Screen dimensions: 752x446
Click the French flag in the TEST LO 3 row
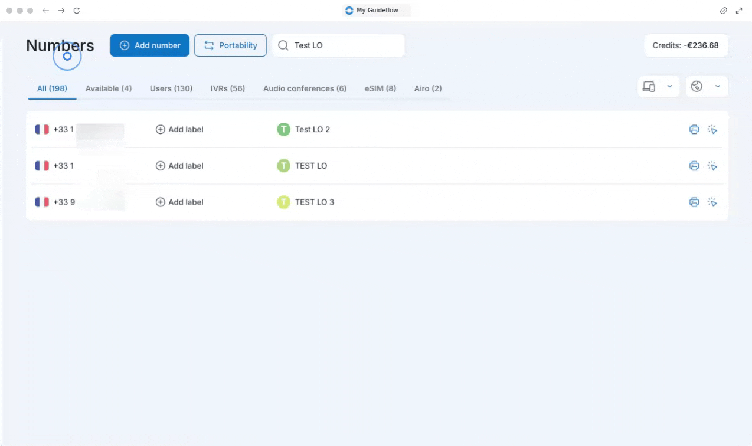click(42, 202)
